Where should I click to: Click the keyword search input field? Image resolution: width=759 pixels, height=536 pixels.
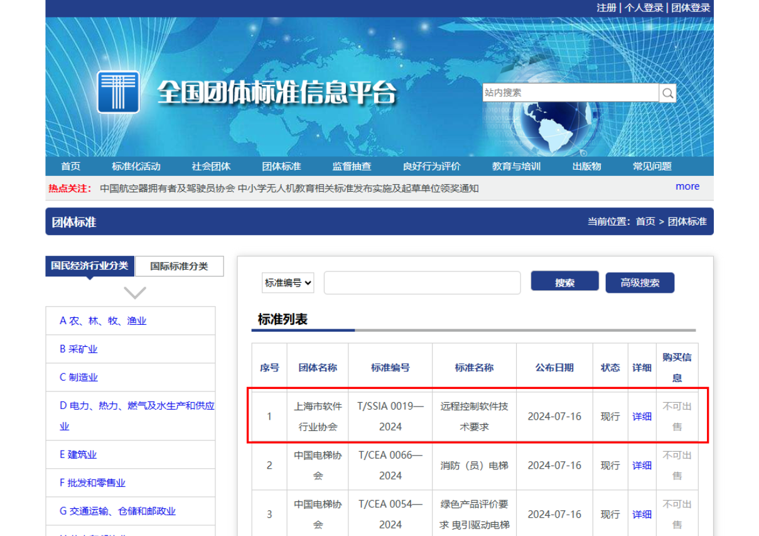422,282
